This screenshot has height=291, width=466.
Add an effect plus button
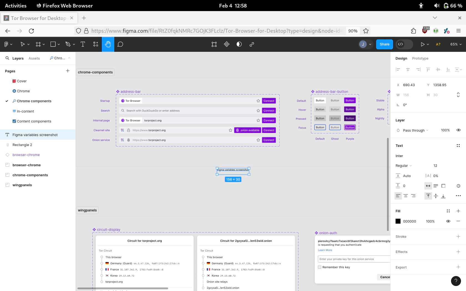[x=458, y=252]
